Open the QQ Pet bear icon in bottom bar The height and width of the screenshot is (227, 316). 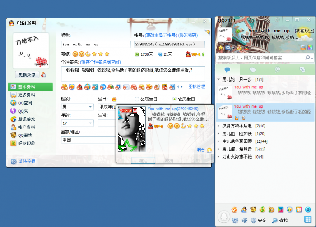coord(253,209)
